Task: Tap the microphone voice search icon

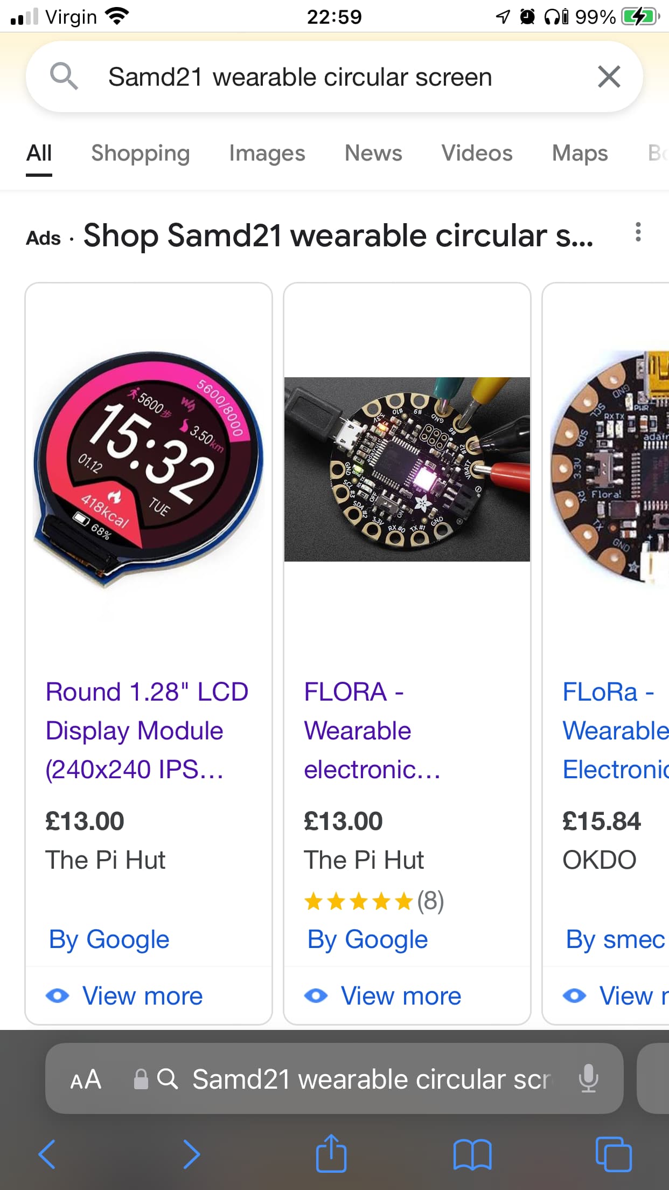Action: point(588,1078)
